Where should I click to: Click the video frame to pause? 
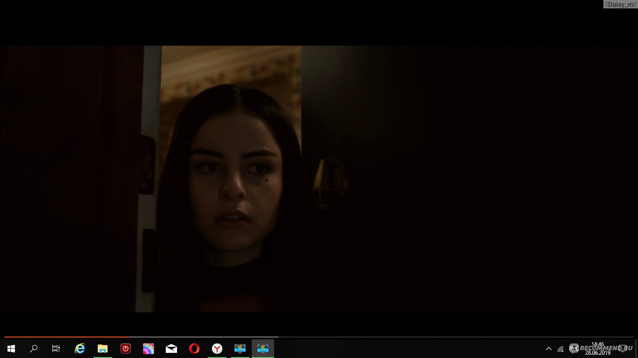click(319, 179)
